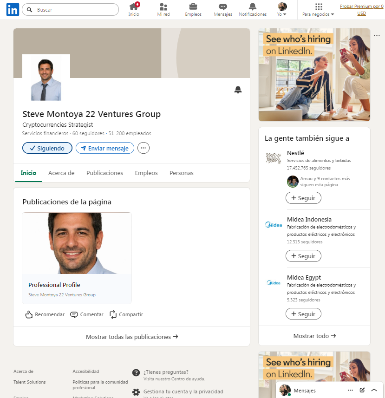Open Mi red network icon
Viewport: 385px width, 398px height.
(163, 9)
